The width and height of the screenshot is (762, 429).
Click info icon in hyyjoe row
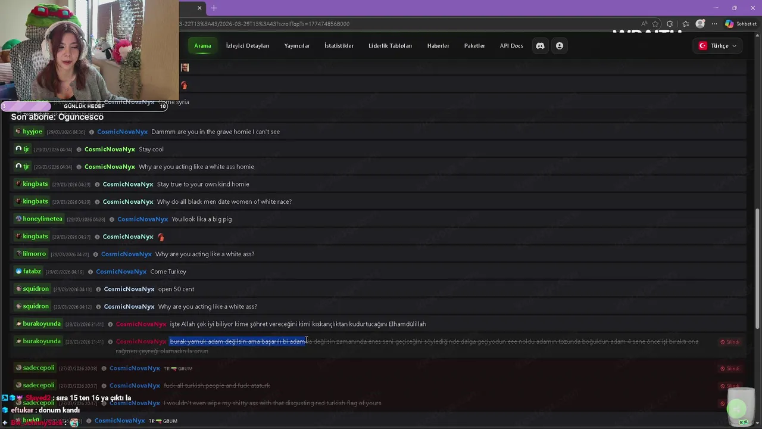(92, 132)
